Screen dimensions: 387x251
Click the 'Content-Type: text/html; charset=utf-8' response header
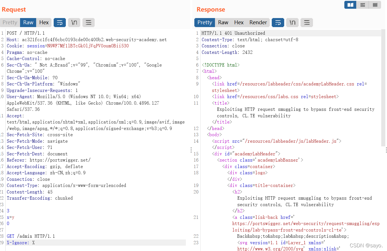pyautogui.click(x=250, y=39)
